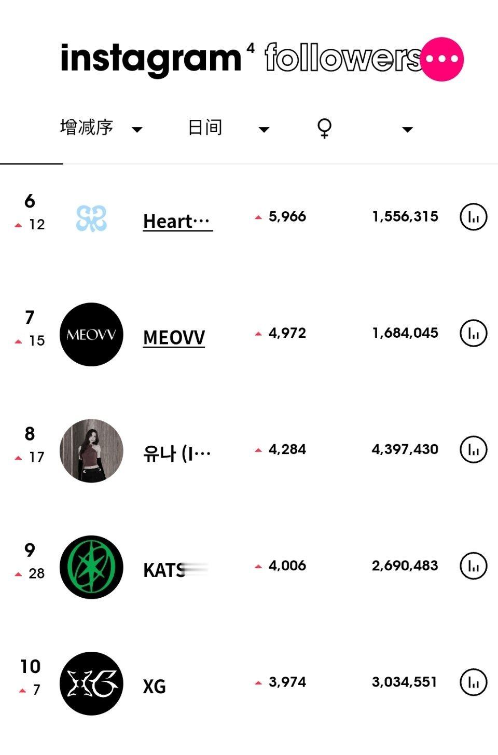The width and height of the screenshot is (498, 755).
Task: Click the instagram heading title
Action: (151, 59)
